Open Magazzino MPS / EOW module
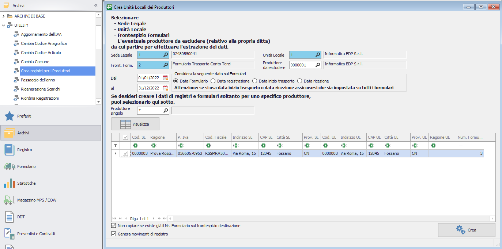 pyautogui.click(x=37, y=200)
